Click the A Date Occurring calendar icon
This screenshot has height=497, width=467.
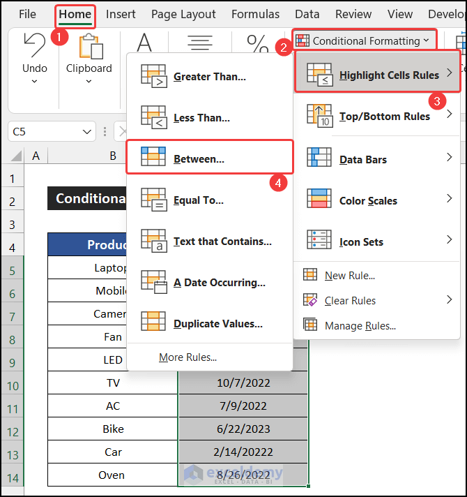coord(154,282)
